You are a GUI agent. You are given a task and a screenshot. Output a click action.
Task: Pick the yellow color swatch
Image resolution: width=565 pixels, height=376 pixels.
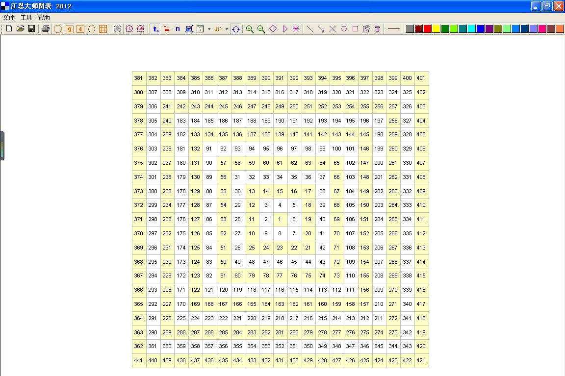pos(436,29)
